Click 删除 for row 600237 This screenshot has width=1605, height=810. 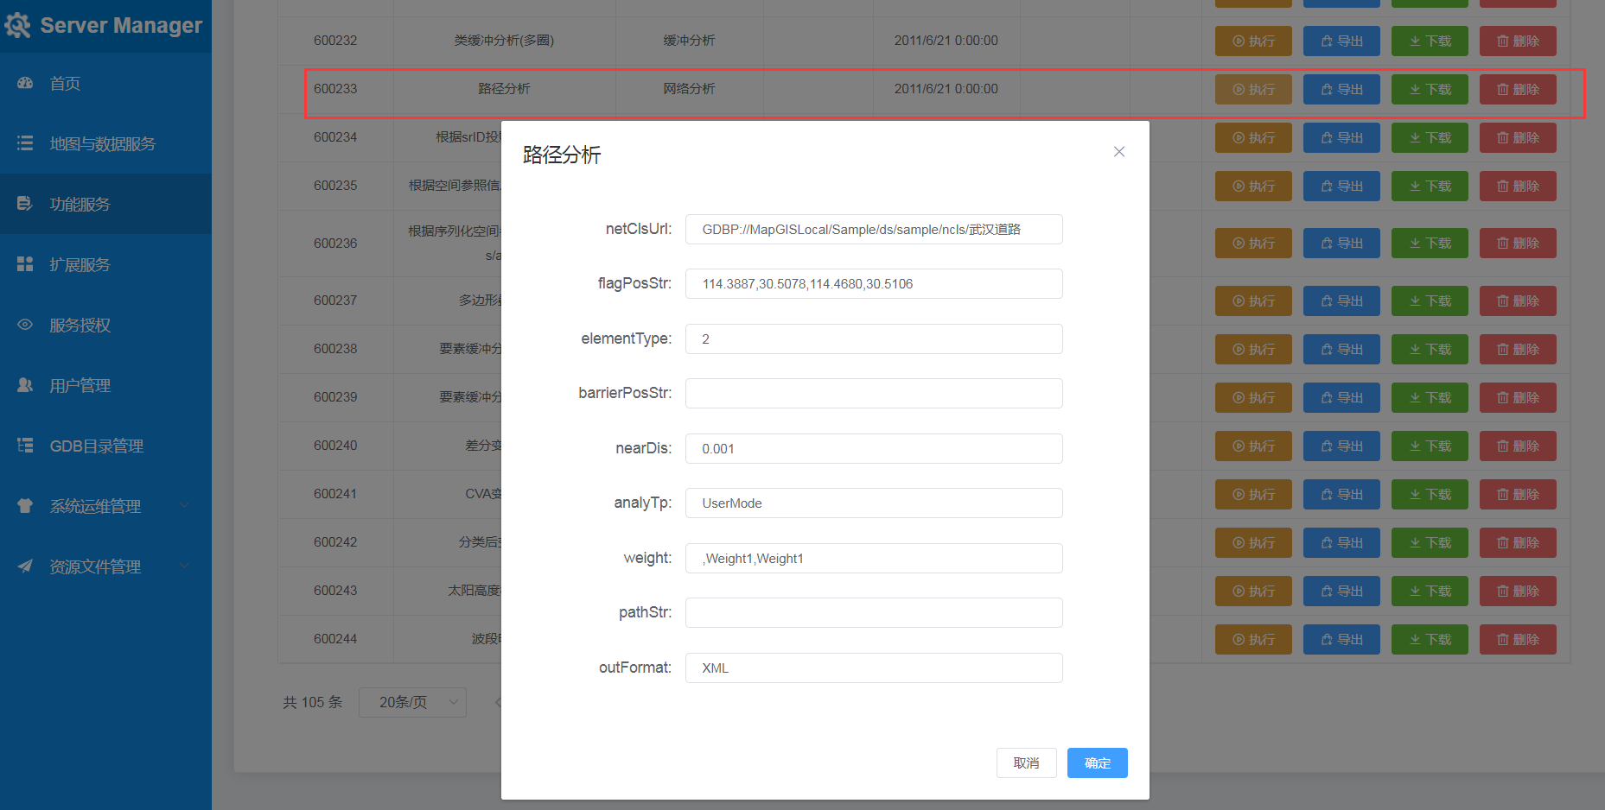(1518, 301)
